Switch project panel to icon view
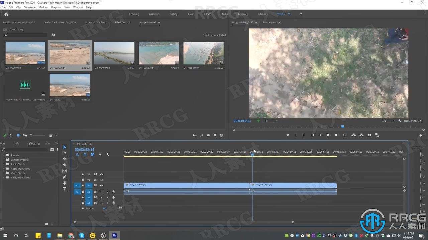 pyautogui.click(x=18, y=135)
